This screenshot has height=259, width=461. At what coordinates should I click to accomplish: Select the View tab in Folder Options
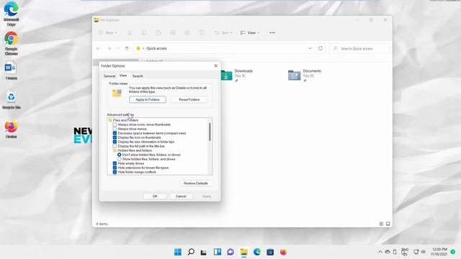tap(123, 76)
